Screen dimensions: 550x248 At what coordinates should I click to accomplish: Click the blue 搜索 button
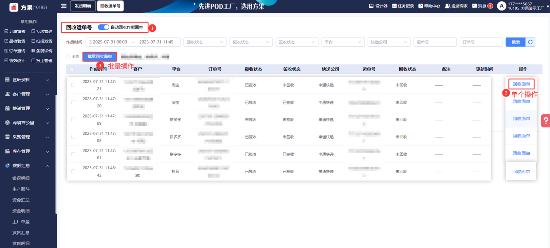click(516, 42)
